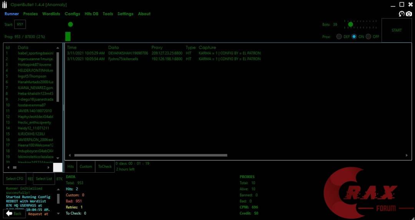This screenshot has height=220, width=415.
Task: Click the white square below the data list
Action: pos(58,167)
